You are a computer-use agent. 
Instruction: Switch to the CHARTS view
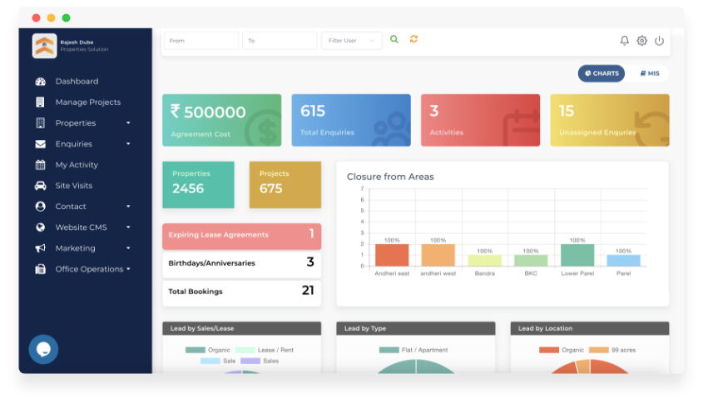[x=602, y=73]
